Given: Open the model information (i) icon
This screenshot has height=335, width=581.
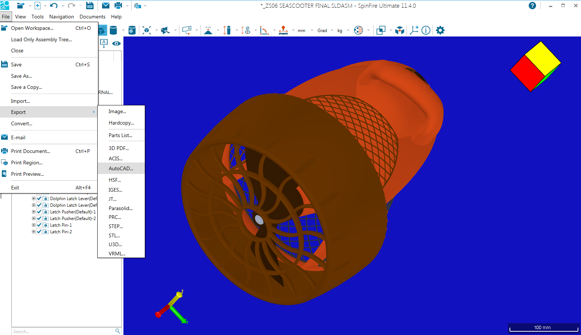Looking at the screenshot, I should pyautogui.click(x=426, y=30).
